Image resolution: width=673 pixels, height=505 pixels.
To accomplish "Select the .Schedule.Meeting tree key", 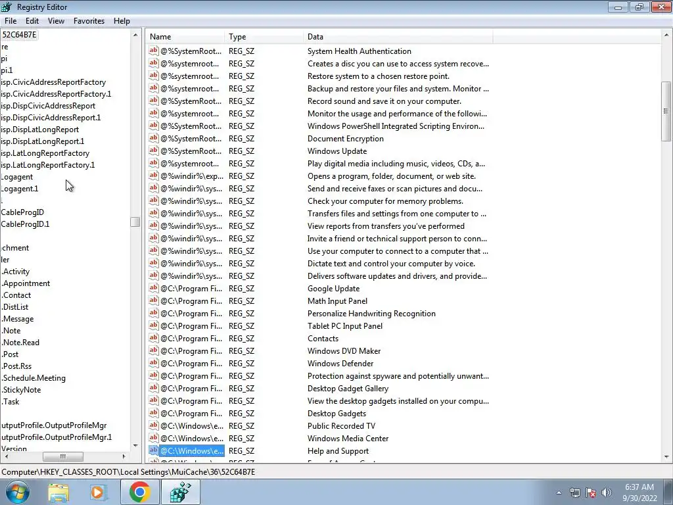I will point(34,378).
